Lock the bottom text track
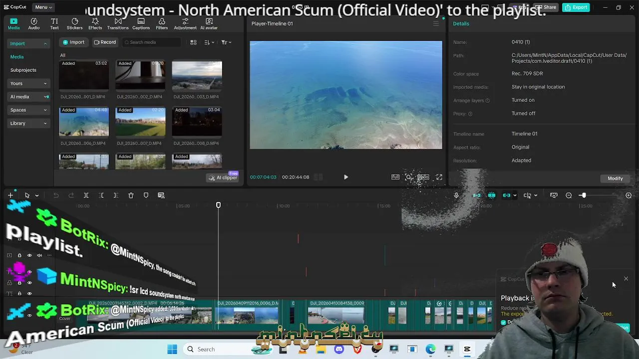Screen dimensions: 639x359 [19, 294]
